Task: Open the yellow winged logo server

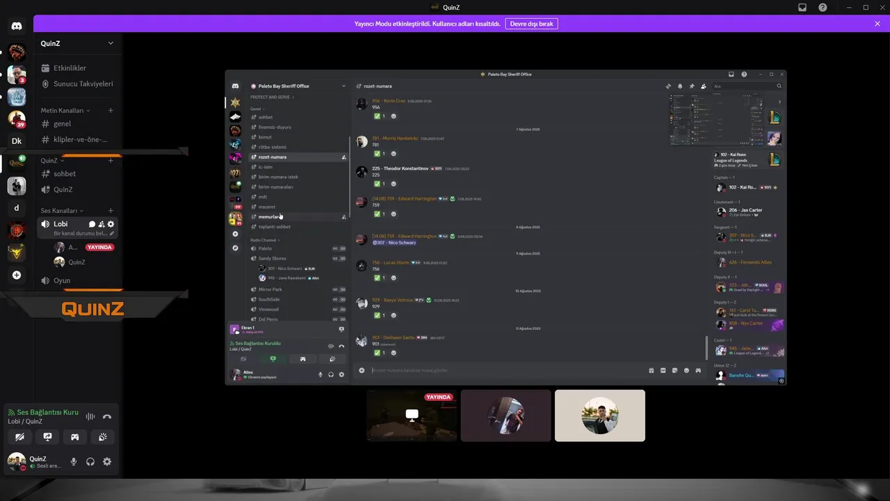Action: tap(17, 253)
